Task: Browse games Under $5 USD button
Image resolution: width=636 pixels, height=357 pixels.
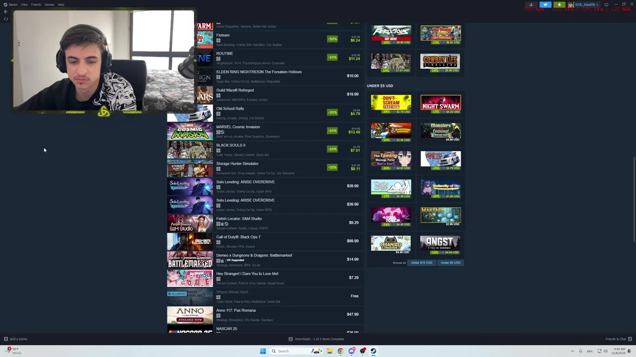Action: tap(450, 263)
